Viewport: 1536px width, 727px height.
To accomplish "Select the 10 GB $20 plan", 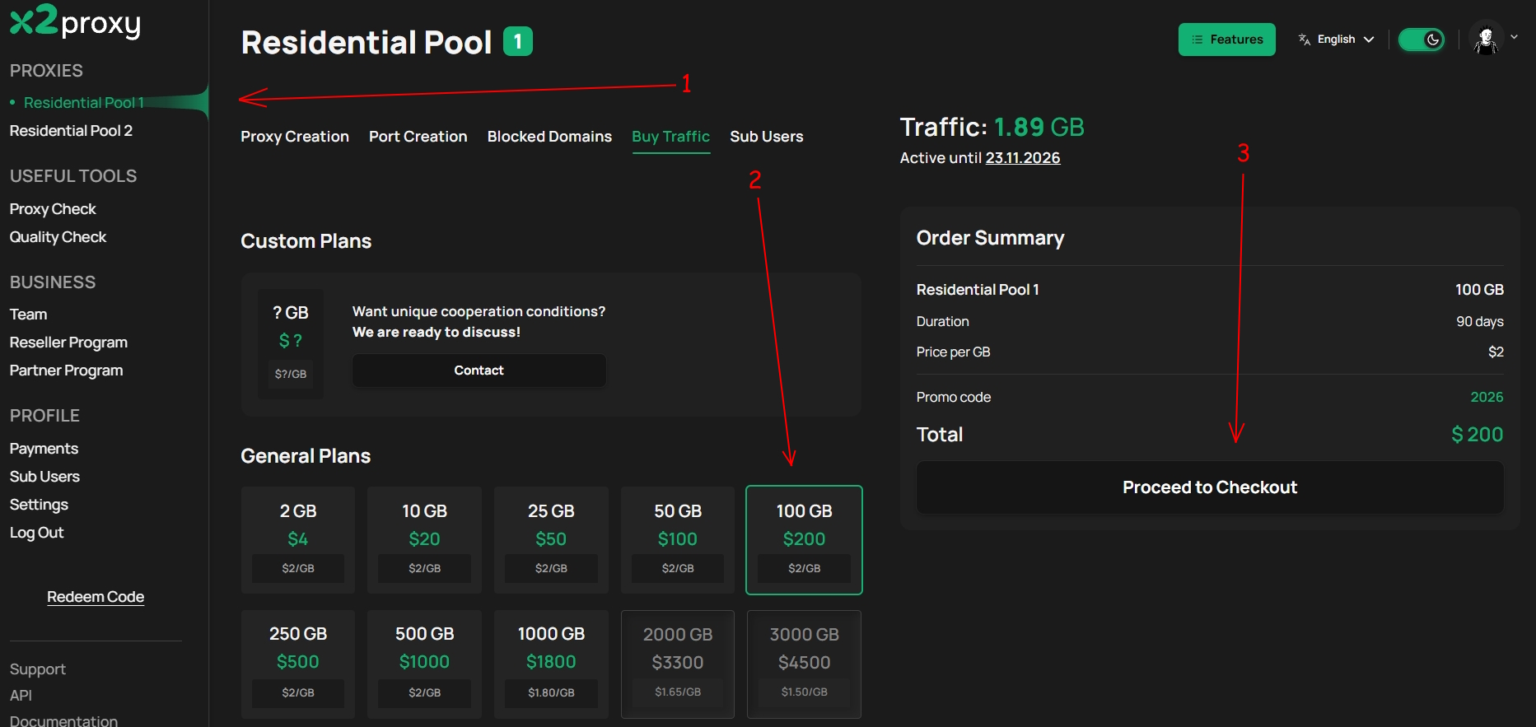I will [424, 540].
